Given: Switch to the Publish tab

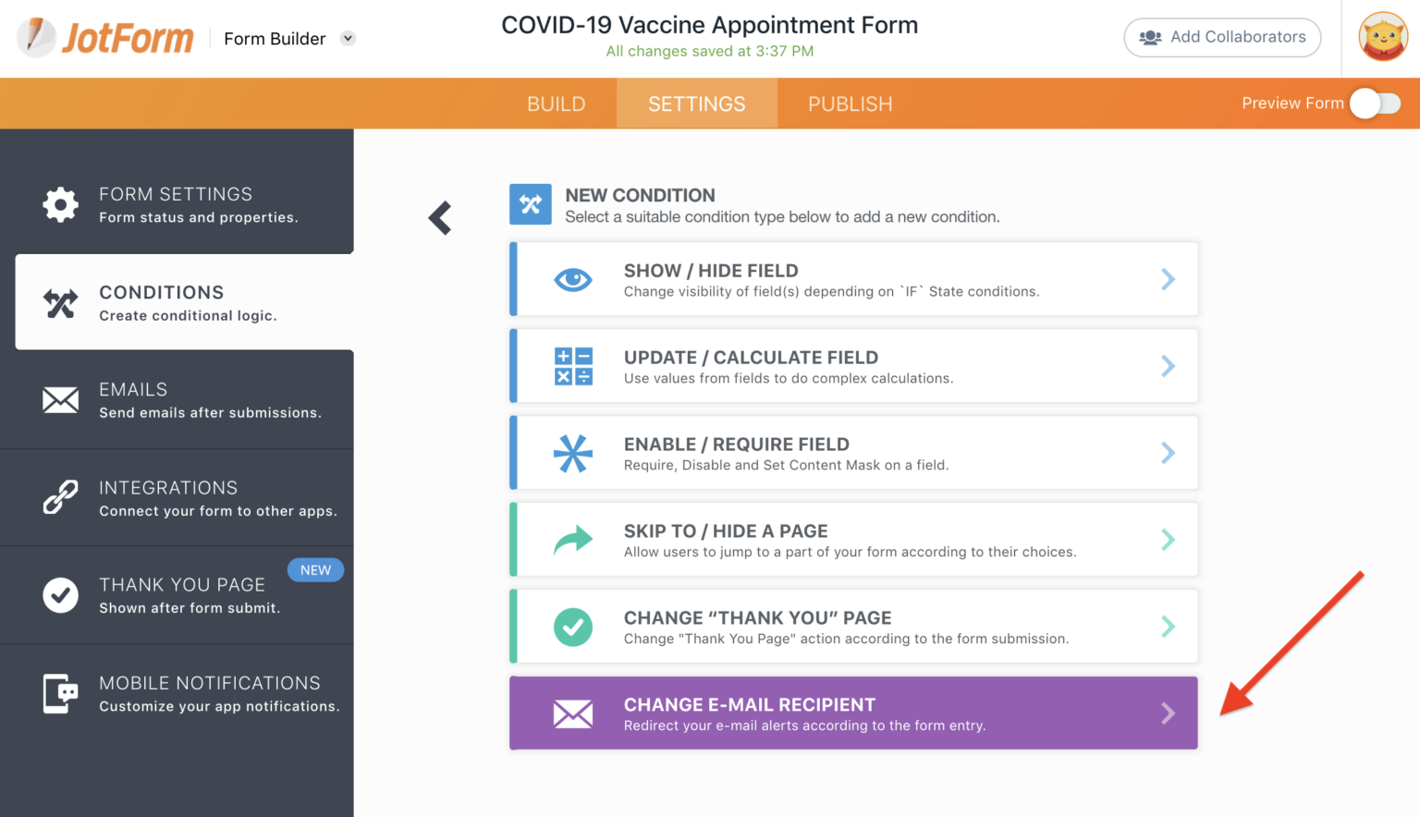Looking at the screenshot, I should tap(850, 104).
